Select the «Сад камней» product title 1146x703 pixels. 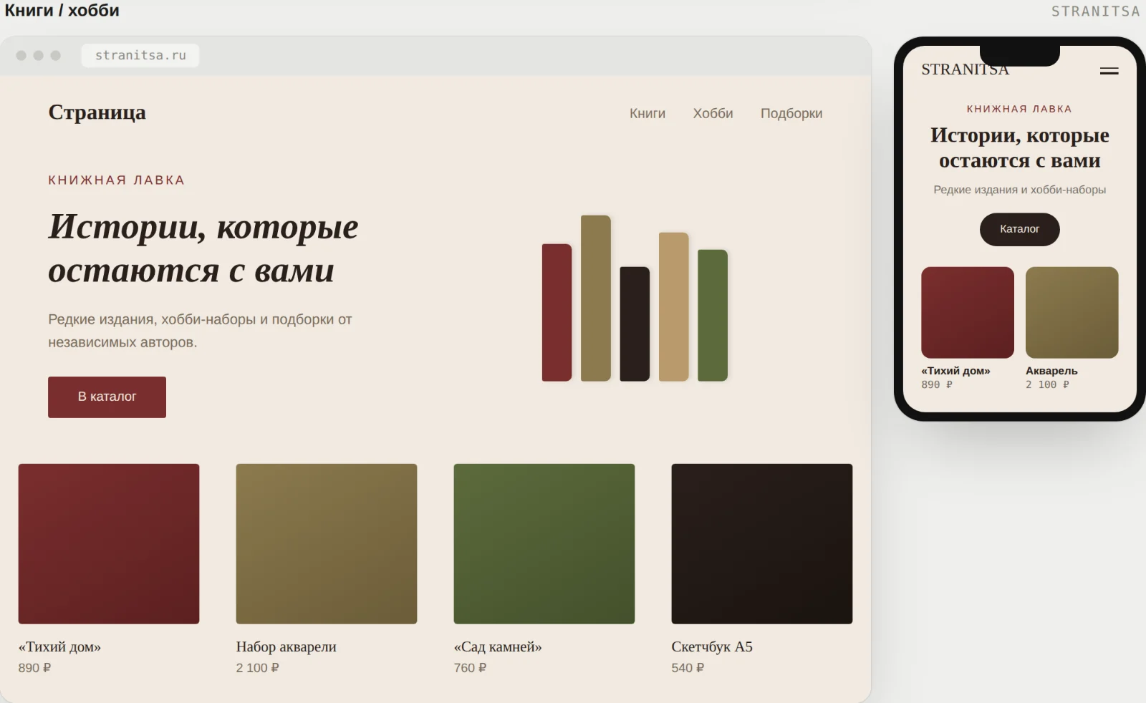point(498,646)
